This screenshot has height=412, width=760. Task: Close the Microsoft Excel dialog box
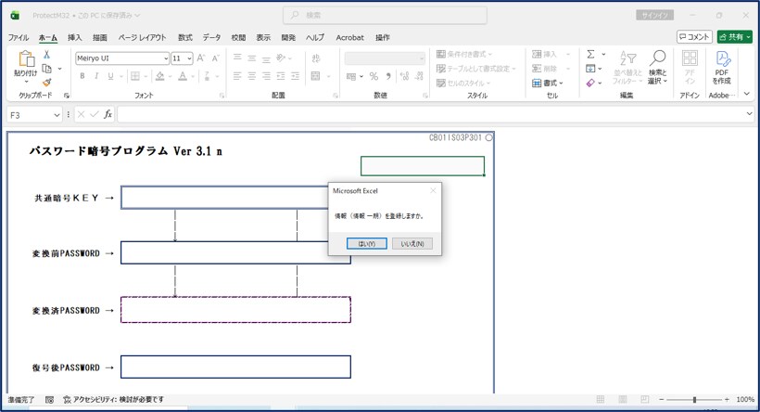(x=433, y=191)
